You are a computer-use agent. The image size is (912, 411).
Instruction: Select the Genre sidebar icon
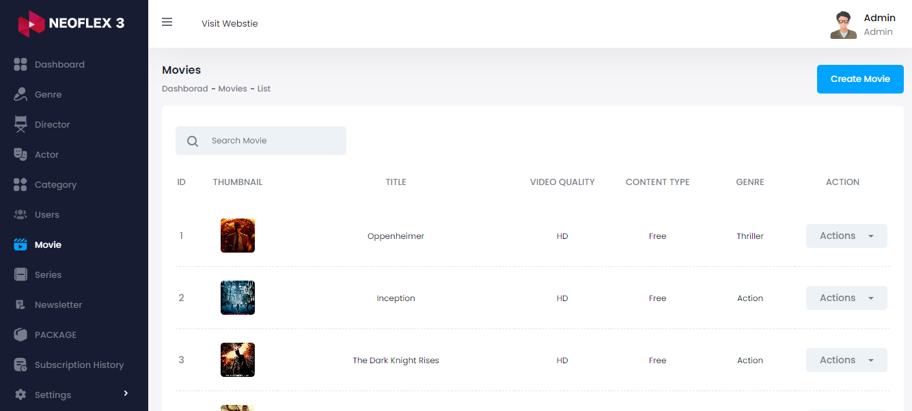(21, 94)
